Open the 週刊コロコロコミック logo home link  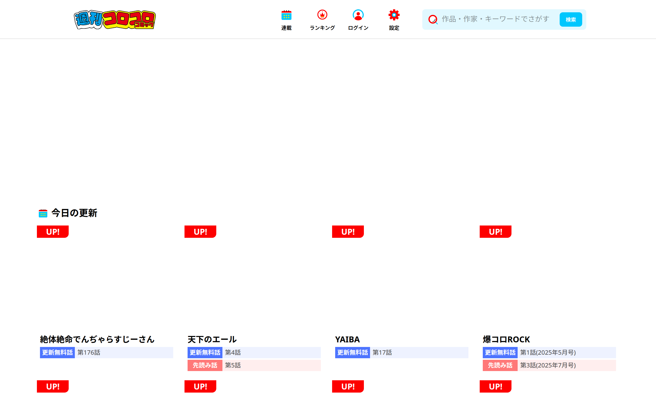point(115,19)
